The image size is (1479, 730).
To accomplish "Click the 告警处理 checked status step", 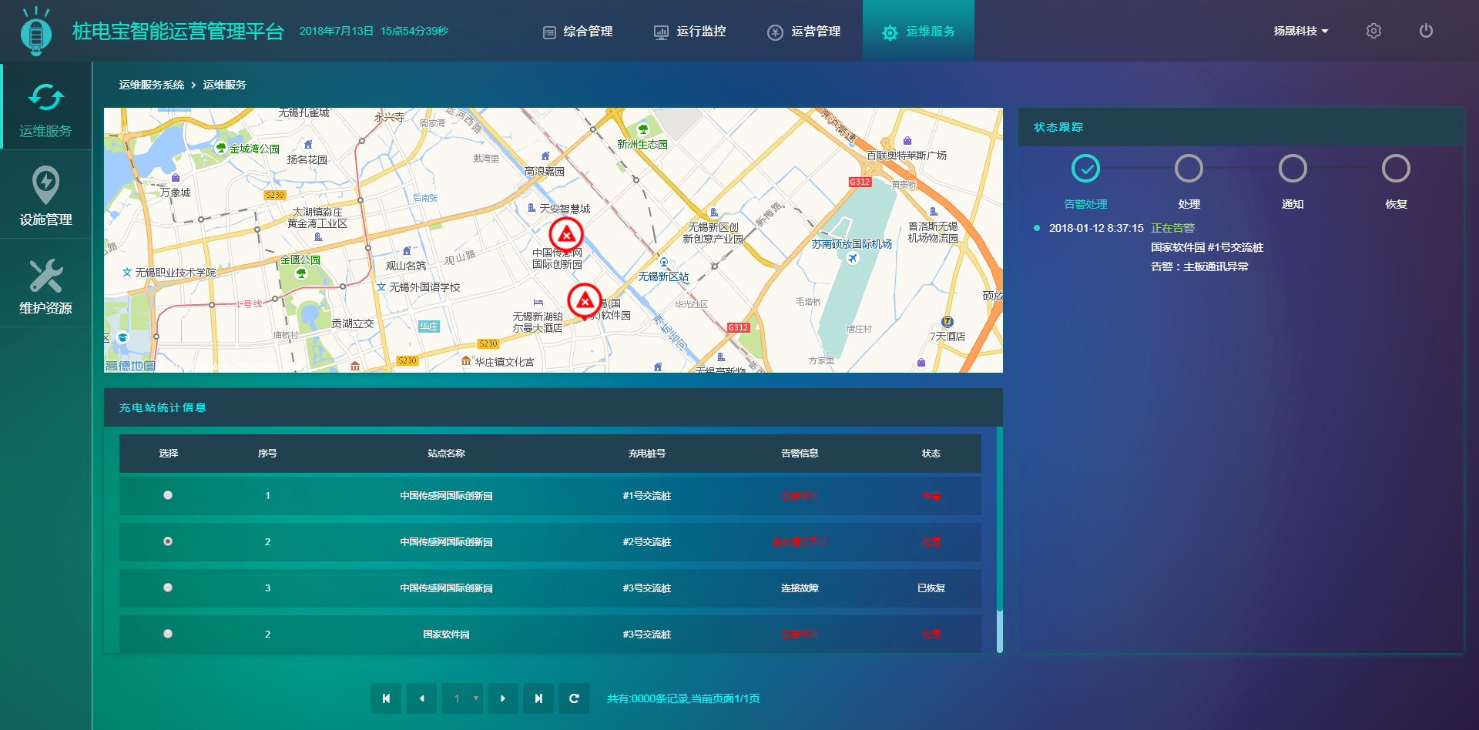I will click(1085, 169).
